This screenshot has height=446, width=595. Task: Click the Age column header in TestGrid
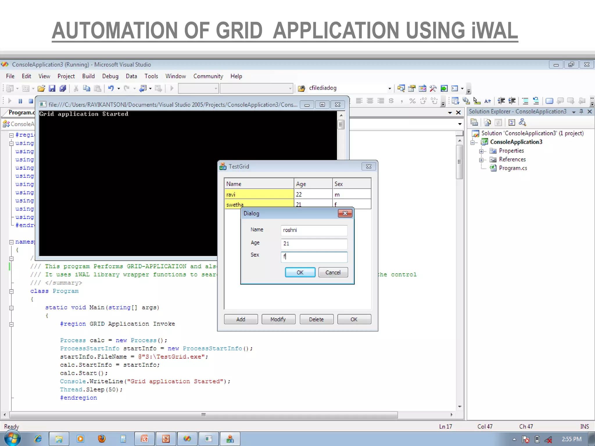pyautogui.click(x=313, y=184)
